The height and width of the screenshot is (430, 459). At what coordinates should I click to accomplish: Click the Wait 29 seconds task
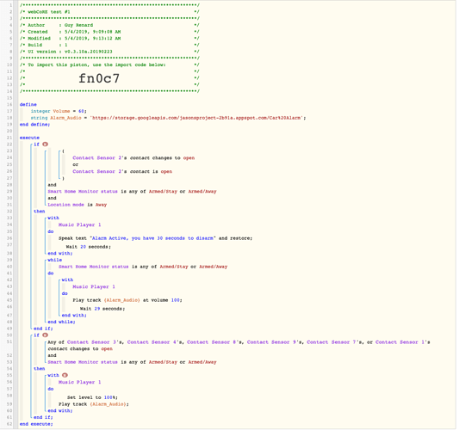102,309
